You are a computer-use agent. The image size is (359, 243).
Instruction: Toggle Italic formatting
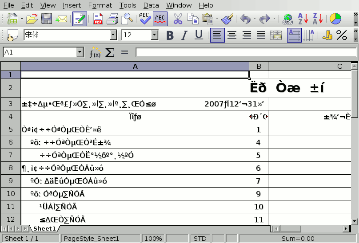(184, 35)
